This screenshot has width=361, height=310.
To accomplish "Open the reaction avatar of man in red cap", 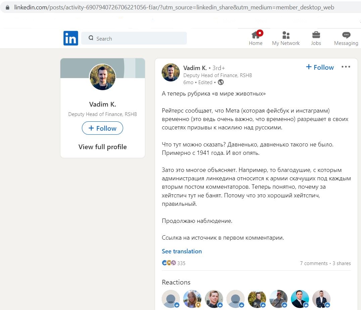I will 278,299.
